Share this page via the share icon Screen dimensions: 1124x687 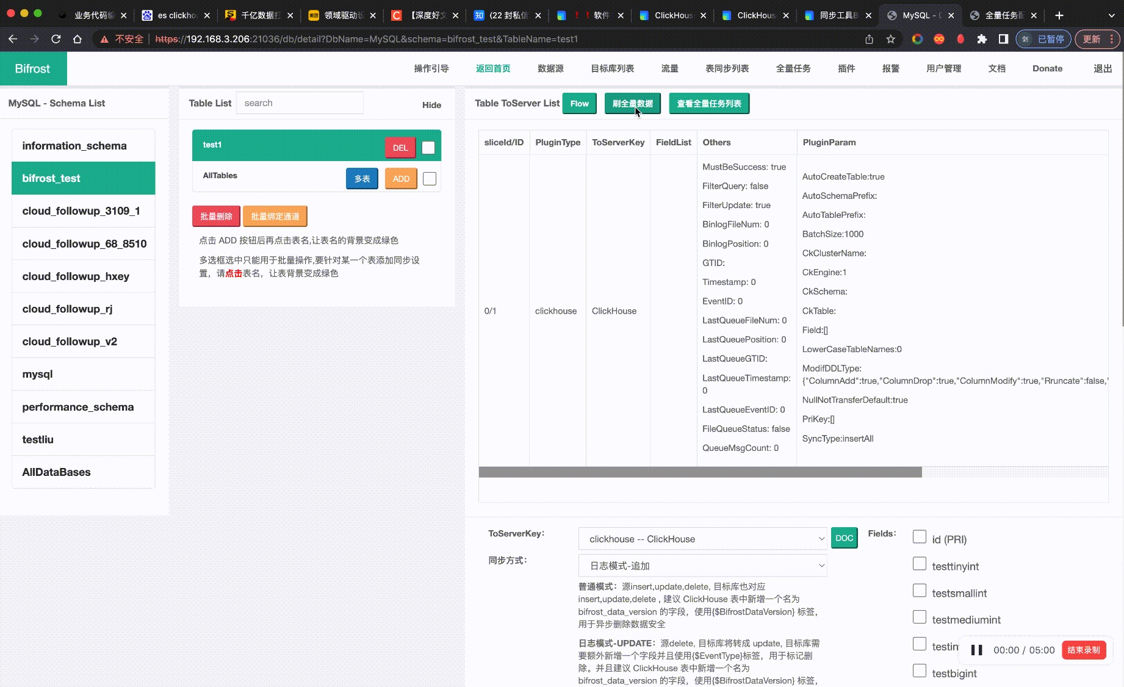tap(869, 39)
